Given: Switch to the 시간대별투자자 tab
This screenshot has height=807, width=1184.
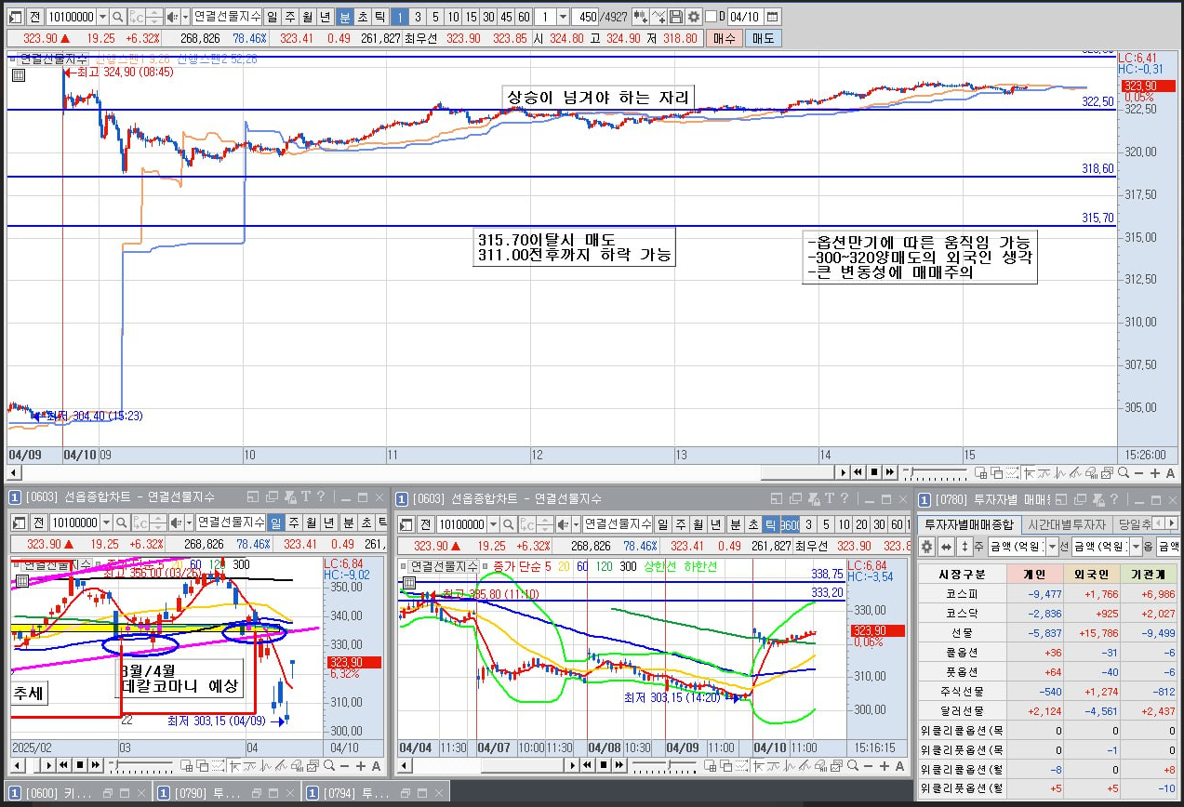Looking at the screenshot, I should click(1067, 525).
